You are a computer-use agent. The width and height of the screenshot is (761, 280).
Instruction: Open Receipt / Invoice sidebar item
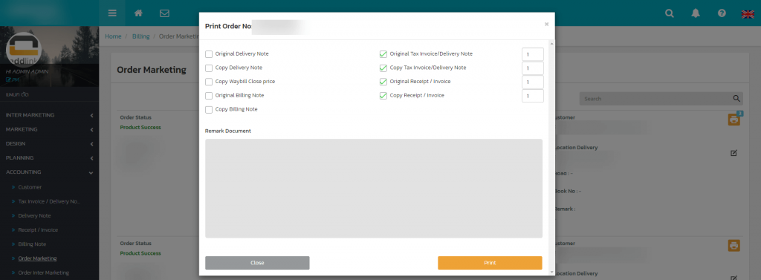click(38, 230)
